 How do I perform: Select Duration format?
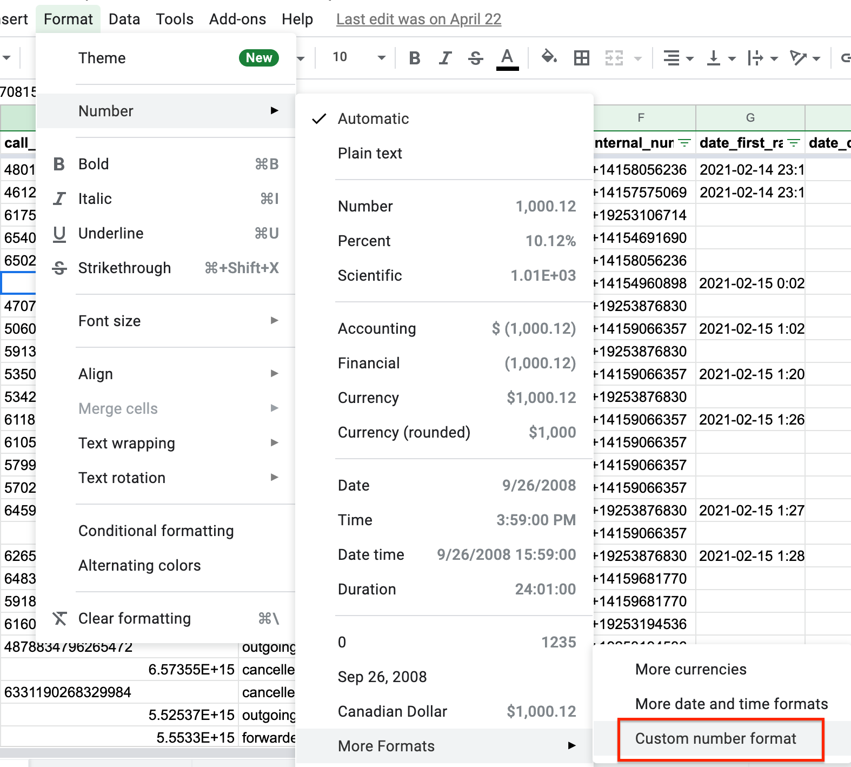tap(444, 589)
